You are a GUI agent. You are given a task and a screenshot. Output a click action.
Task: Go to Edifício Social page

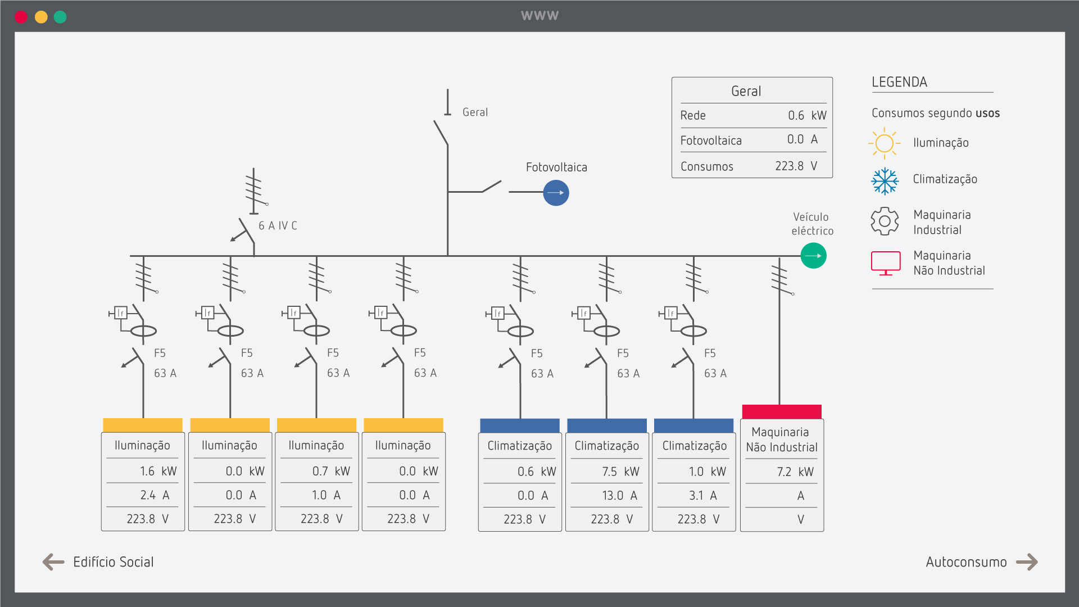pos(113,561)
